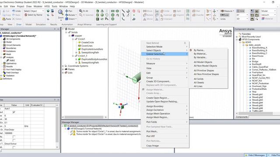Image resolution: width=280 pixels, height=157 pixels.
Task: Click the Rotate view button
Action: point(71,15)
